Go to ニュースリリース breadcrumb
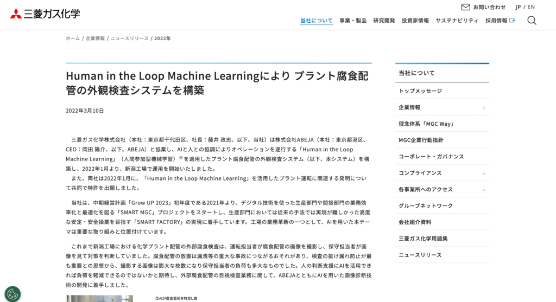Viewport: 556px width, 302px height. [x=129, y=38]
